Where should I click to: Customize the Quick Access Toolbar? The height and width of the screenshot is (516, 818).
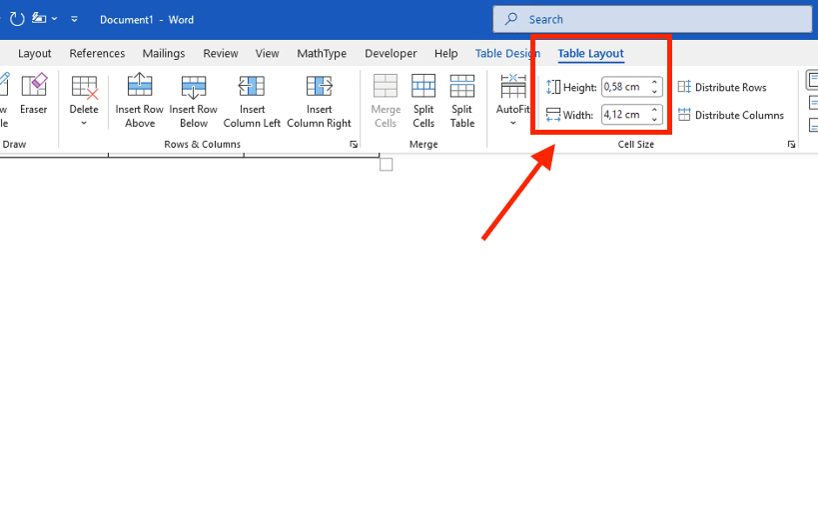point(74,19)
